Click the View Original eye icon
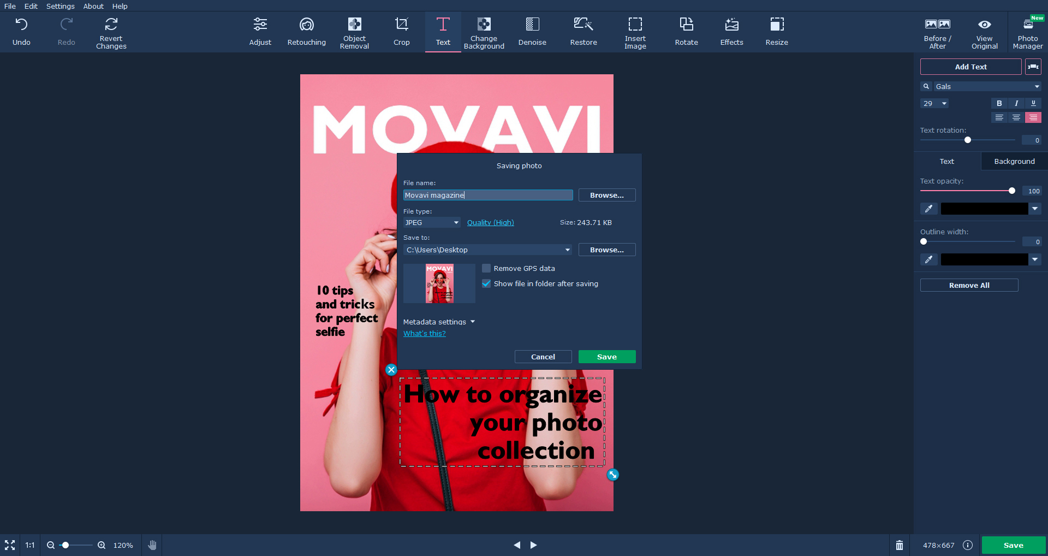Image resolution: width=1048 pixels, height=556 pixels. point(985,25)
